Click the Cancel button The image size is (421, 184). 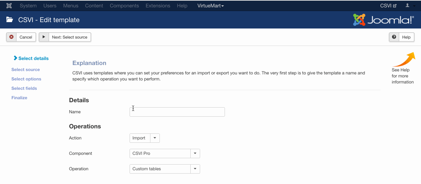coord(21,37)
